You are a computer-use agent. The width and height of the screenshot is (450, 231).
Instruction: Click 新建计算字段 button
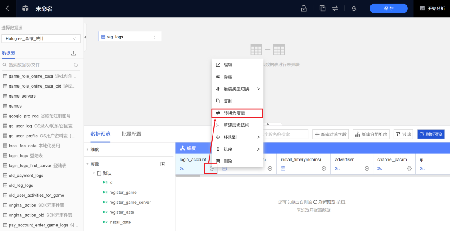coord(330,134)
